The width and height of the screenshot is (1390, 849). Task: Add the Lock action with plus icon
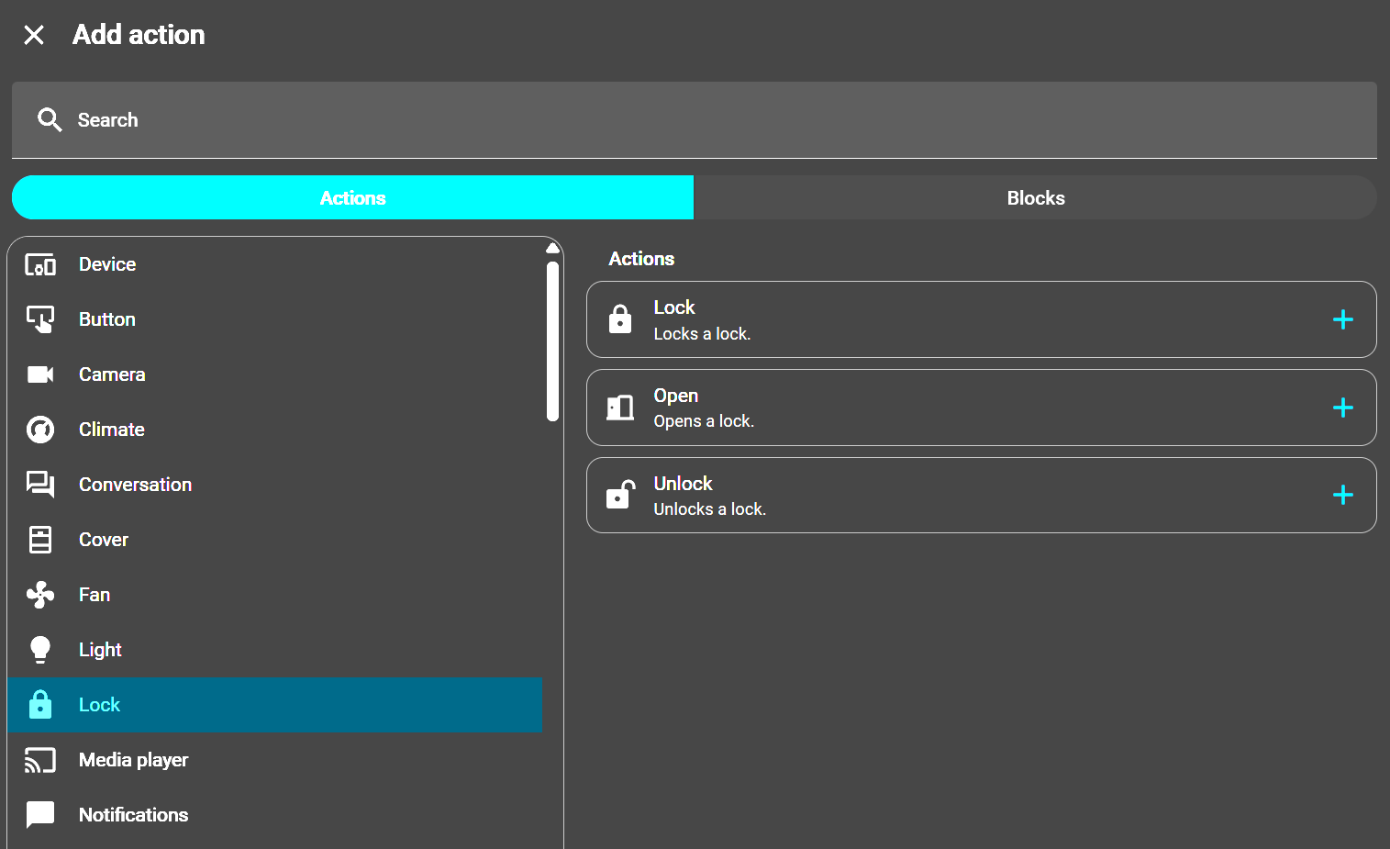click(1343, 319)
